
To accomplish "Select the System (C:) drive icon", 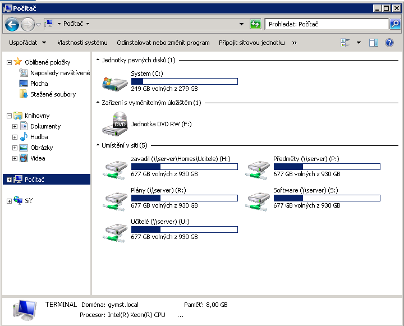I will pos(115,84).
